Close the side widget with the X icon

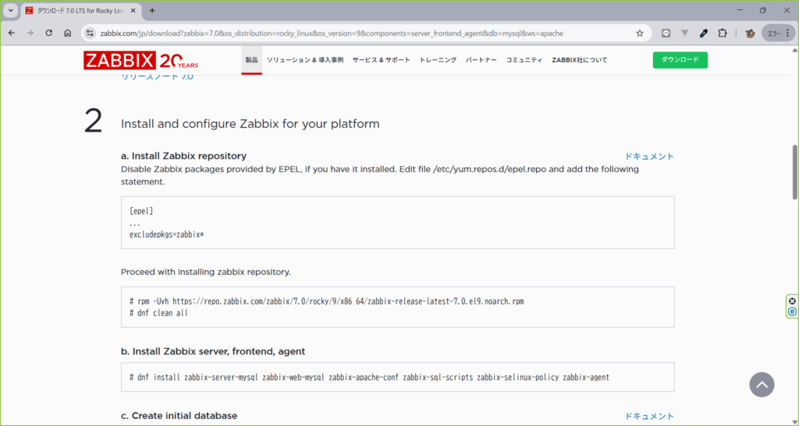coord(793,301)
